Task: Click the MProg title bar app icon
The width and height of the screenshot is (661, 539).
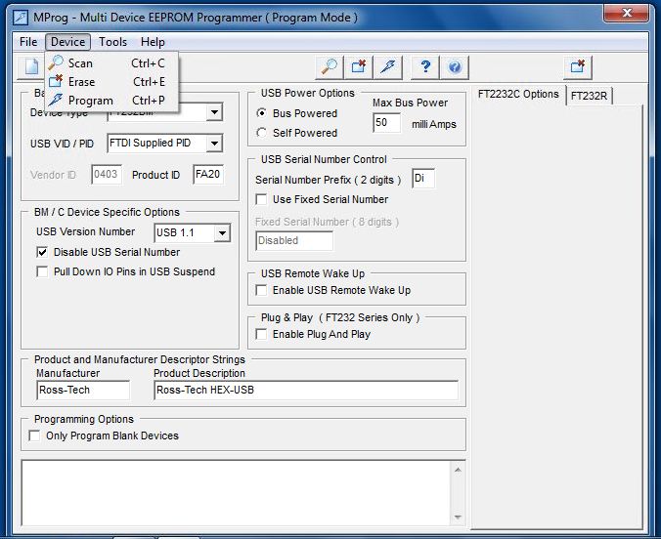Action: pyautogui.click(x=21, y=18)
